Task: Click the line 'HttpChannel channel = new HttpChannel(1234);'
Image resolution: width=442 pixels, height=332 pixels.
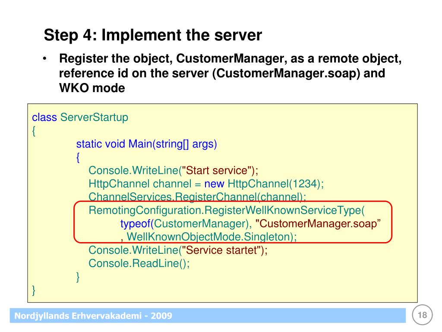Action: [206, 184]
